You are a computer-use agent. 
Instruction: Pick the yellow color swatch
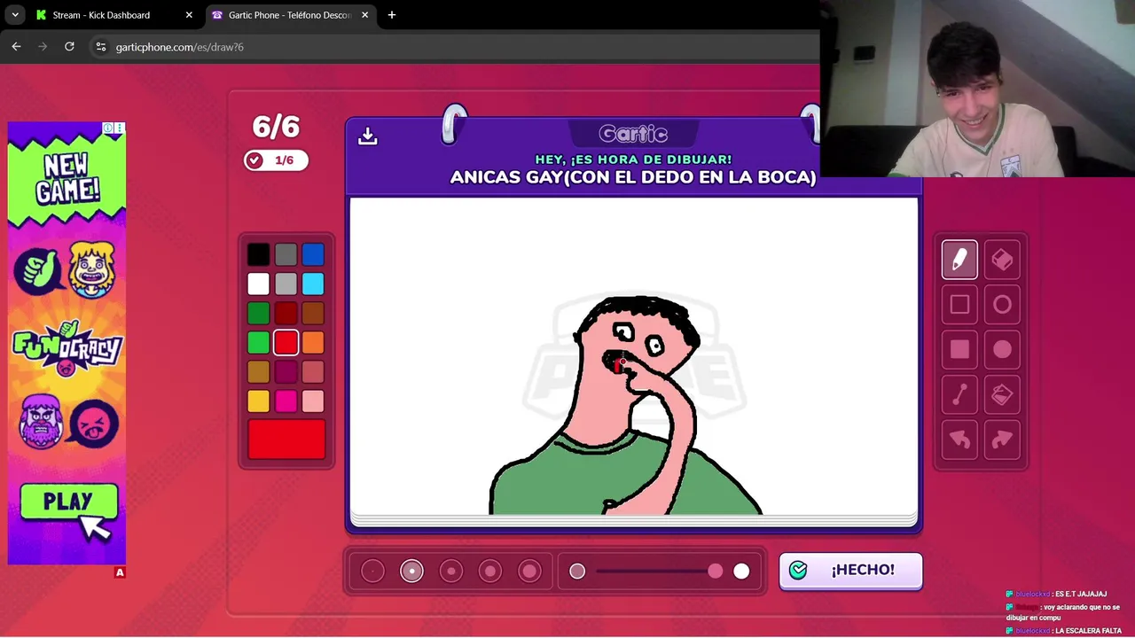coord(258,401)
